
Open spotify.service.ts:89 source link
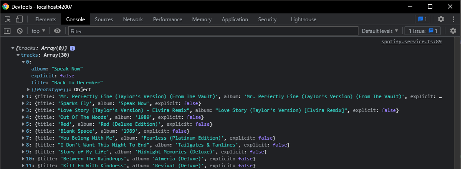[x=411, y=41]
